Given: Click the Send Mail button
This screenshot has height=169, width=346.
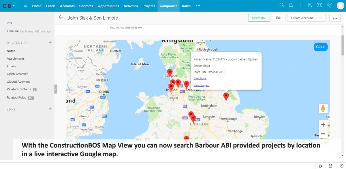Looking at the screenshot, I should (x=259, y=18).
